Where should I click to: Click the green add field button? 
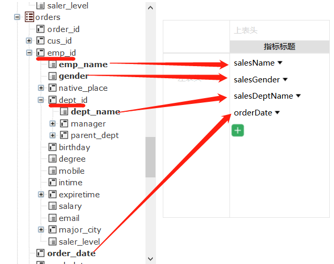[x=238, y=130]
